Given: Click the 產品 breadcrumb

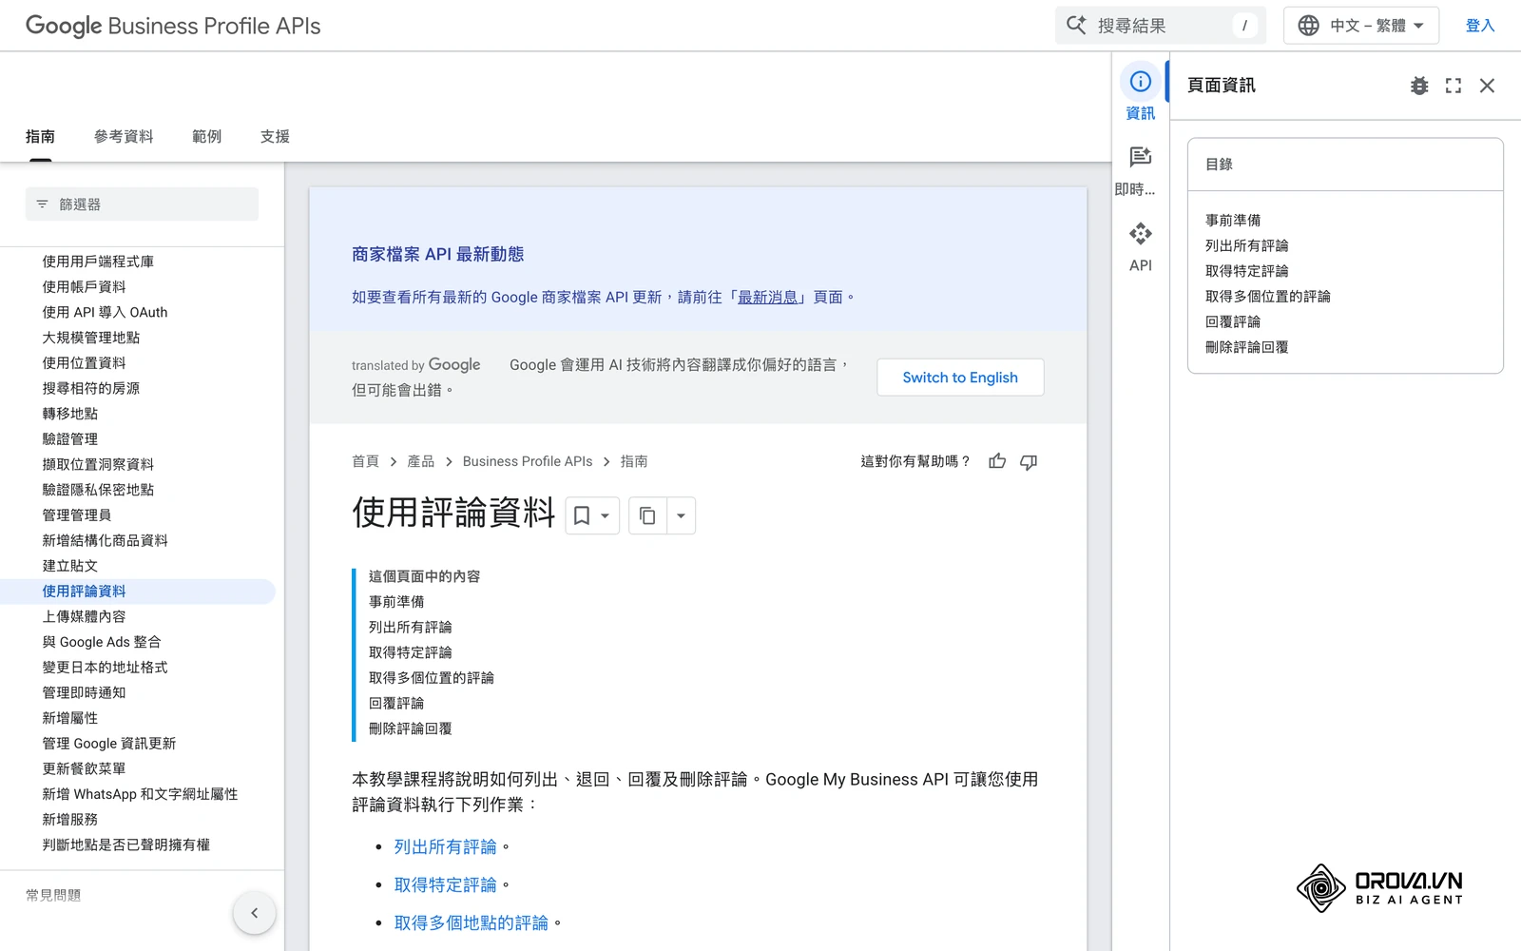Looking at the screenshot, I should pos(420,461).
